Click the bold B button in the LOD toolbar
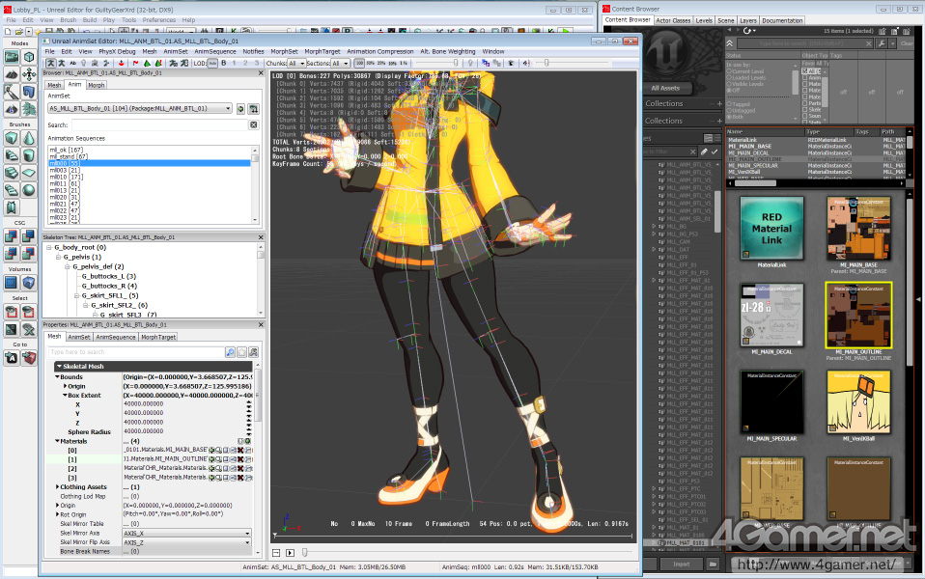This screenshot has height=579, width=925. point(223,63)
